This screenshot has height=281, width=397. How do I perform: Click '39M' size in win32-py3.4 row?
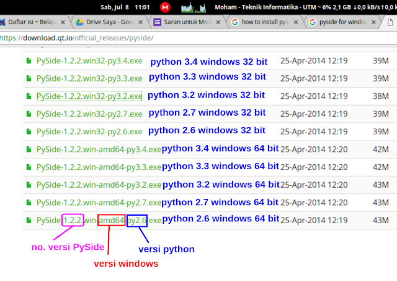380,61
